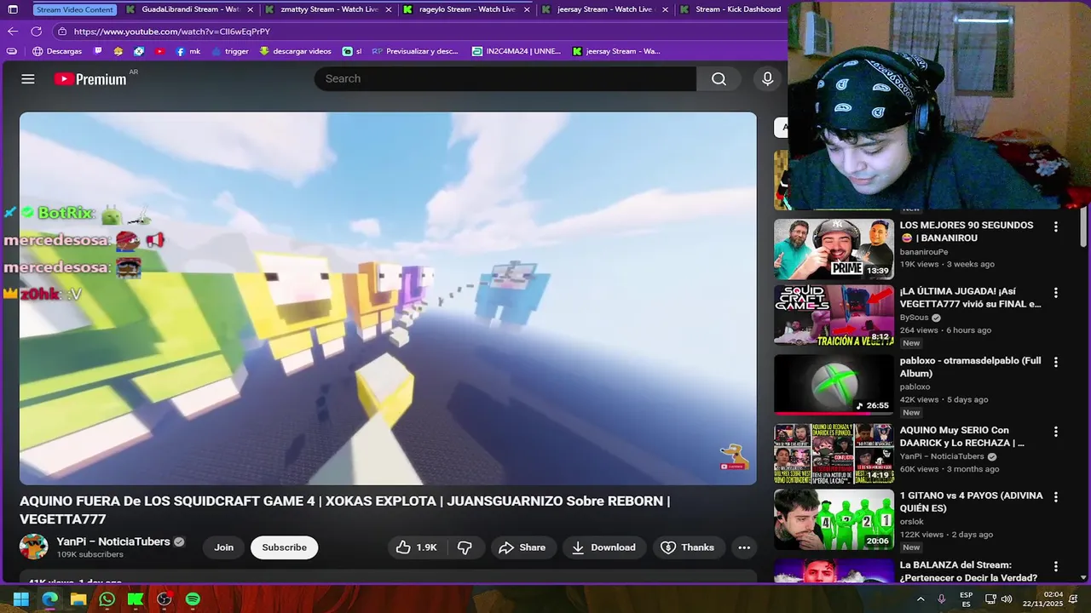Click the YouTube Premium logo
The image size is (1091, 613).
coord(90,79)
